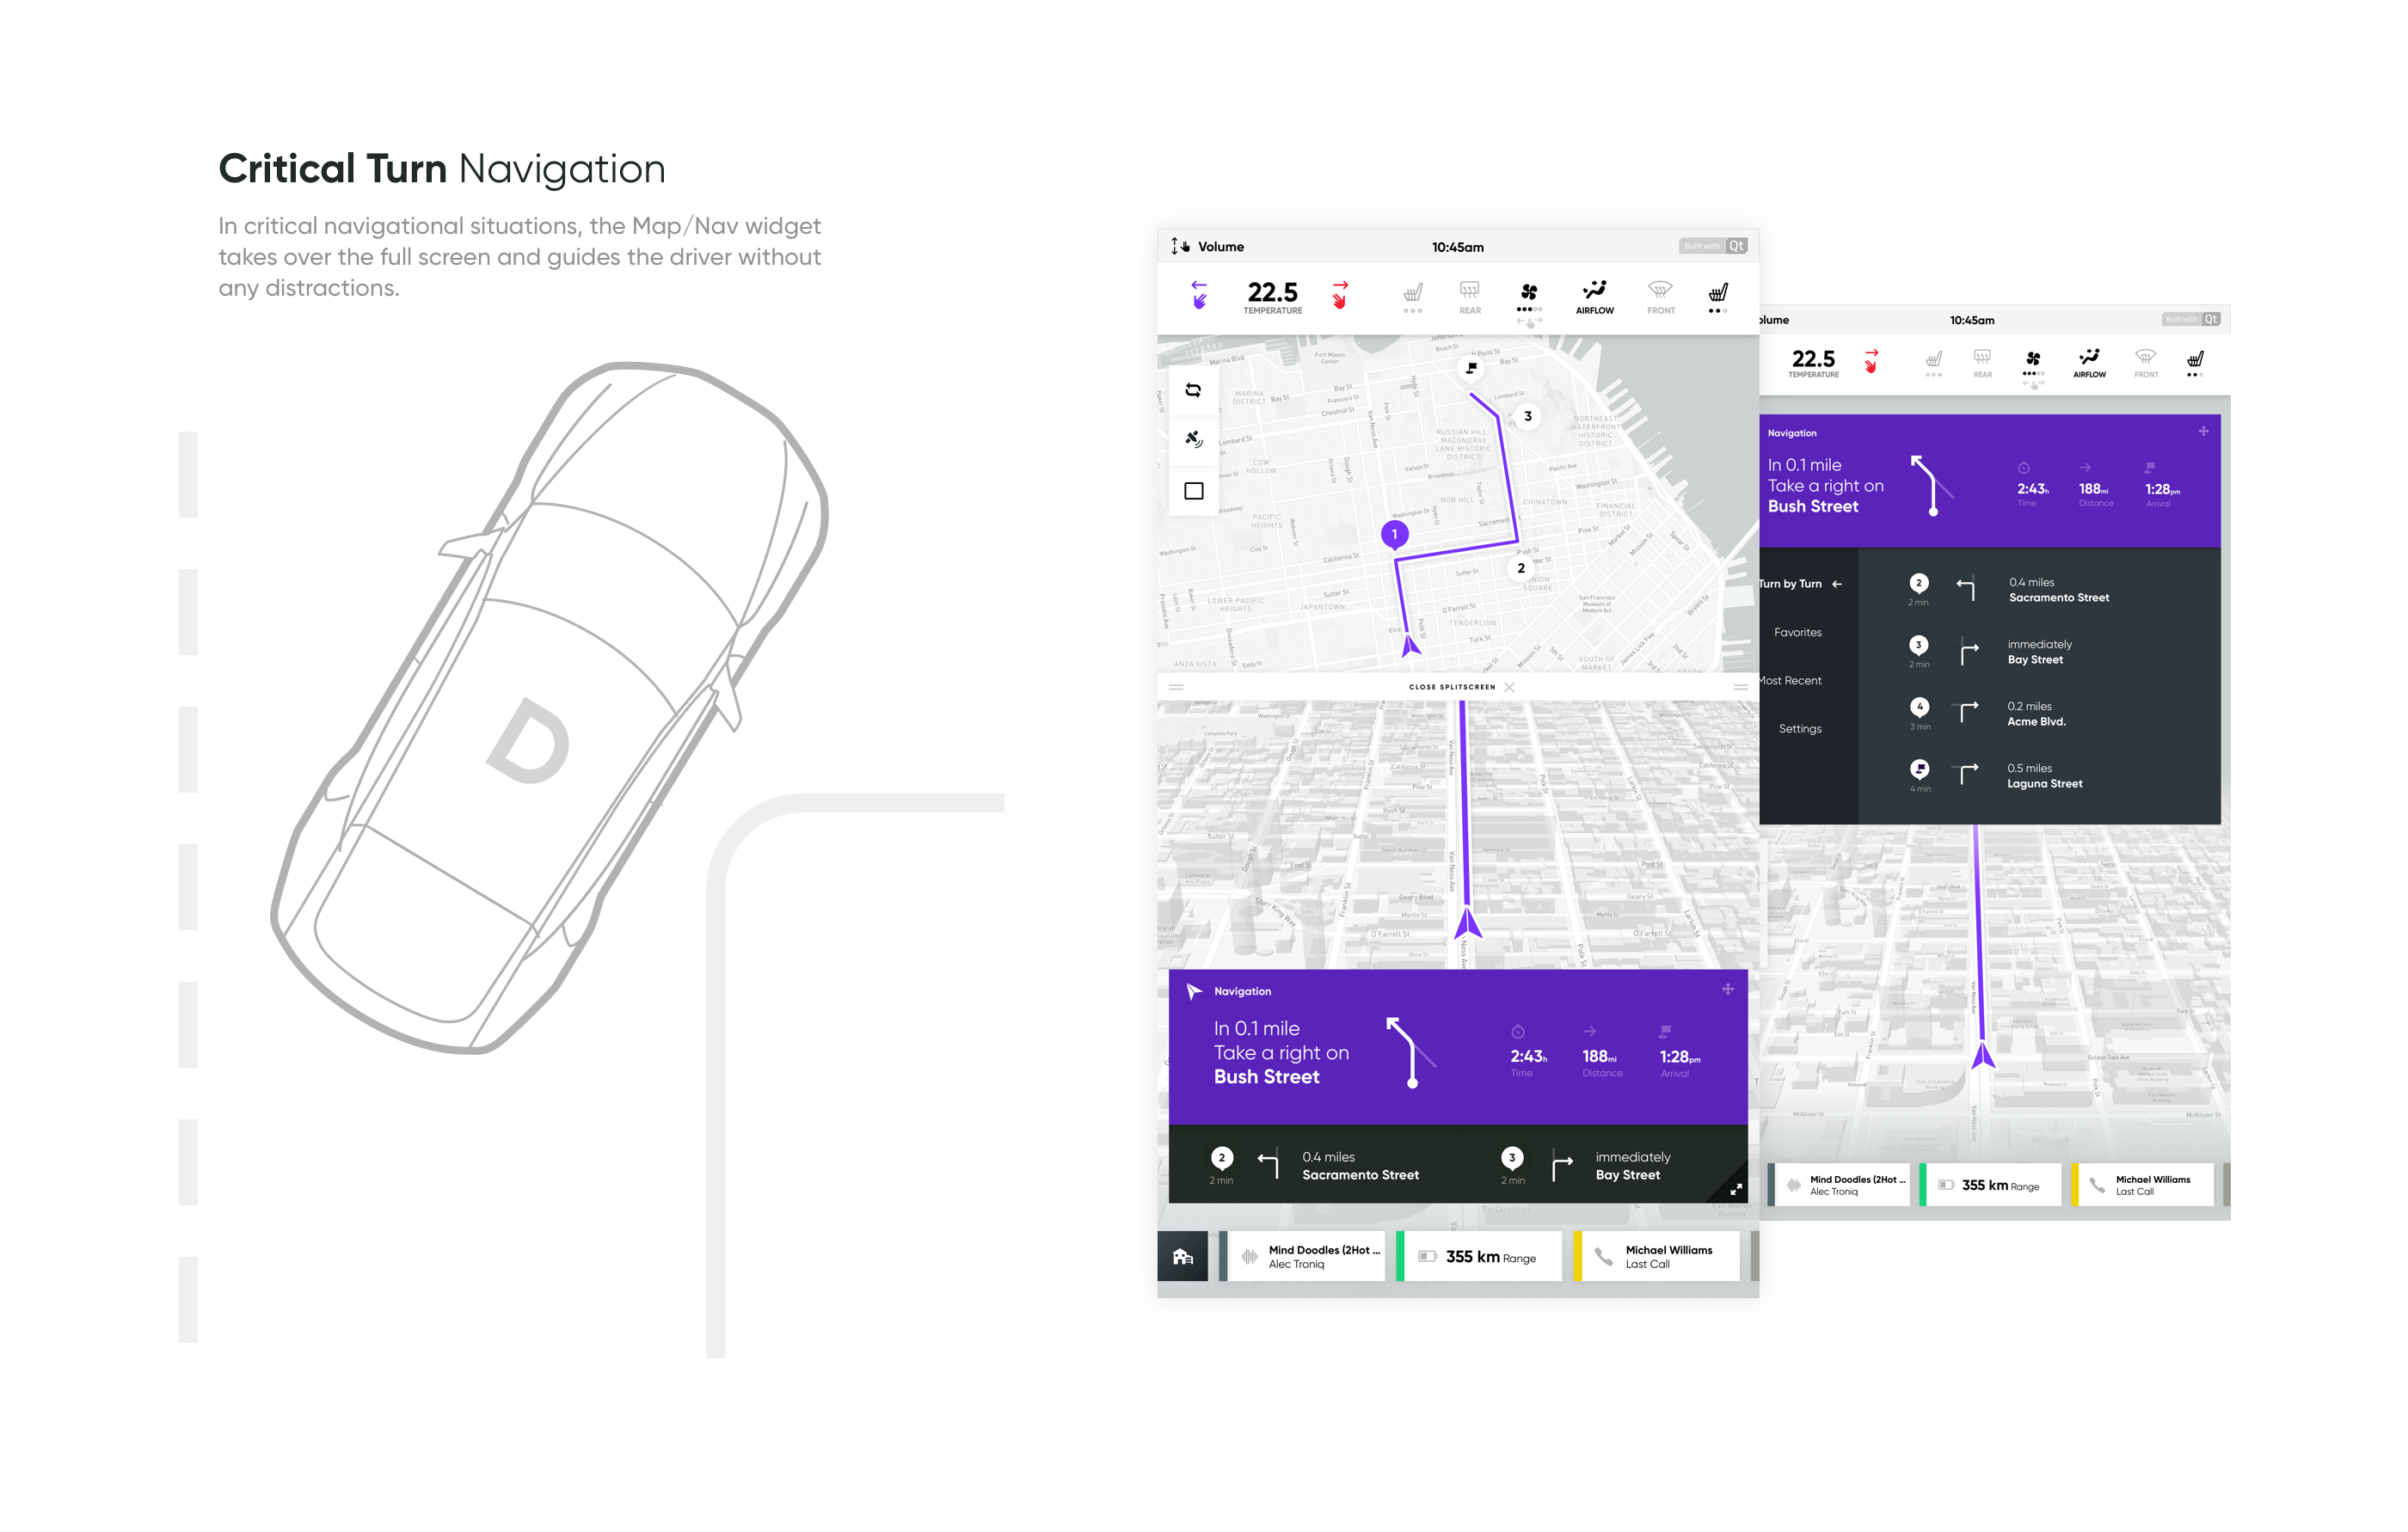Select waypoint 2 marker on the map
The height and width of the screenshot is (1532, 2408).
pos(1521,568)
